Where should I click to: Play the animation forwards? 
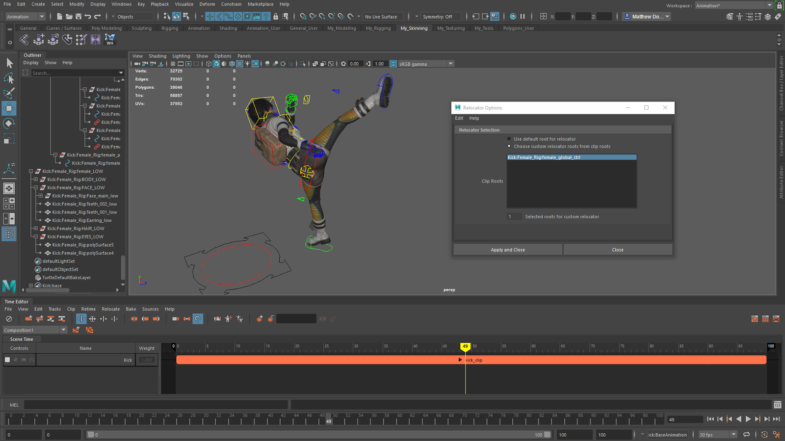click(x=748, y=419)
